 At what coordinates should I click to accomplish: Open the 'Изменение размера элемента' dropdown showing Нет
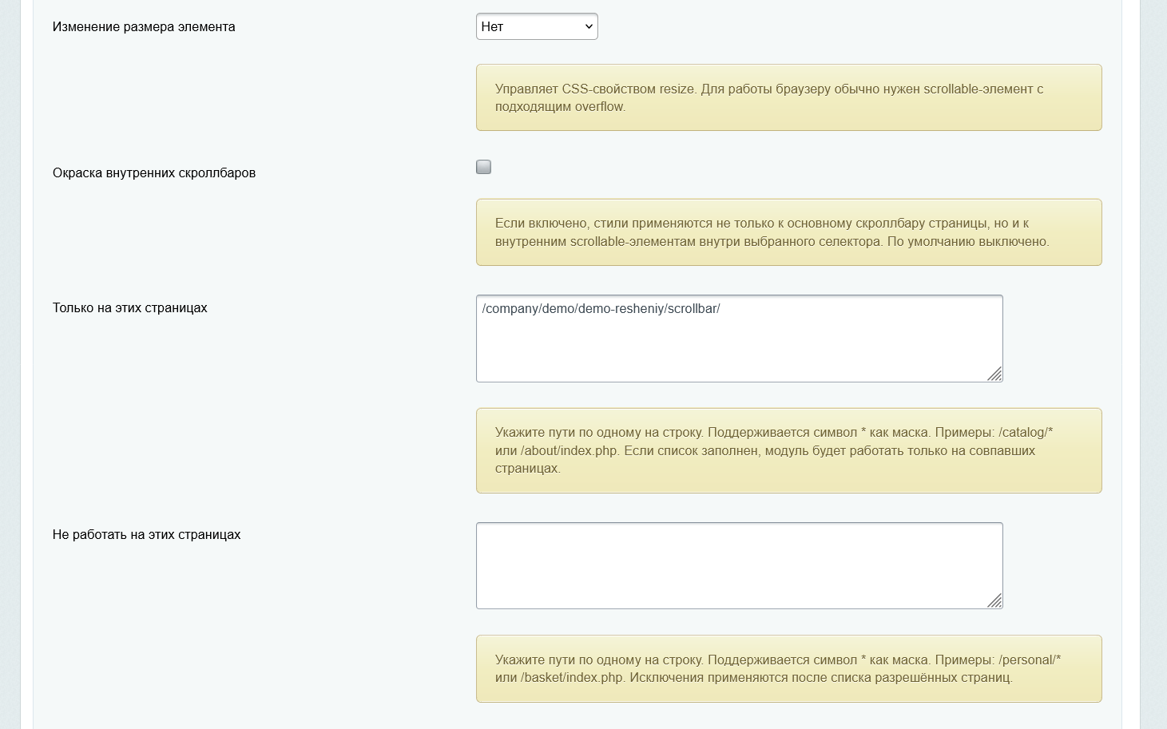(537, 26)
